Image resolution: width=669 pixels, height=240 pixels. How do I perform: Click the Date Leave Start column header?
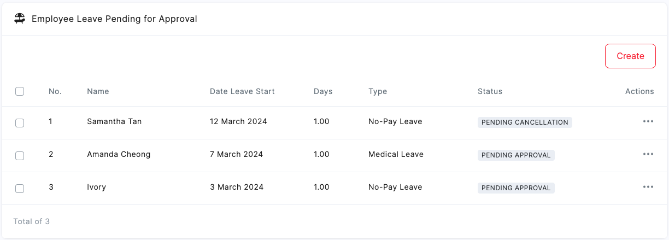pos(242,91)
